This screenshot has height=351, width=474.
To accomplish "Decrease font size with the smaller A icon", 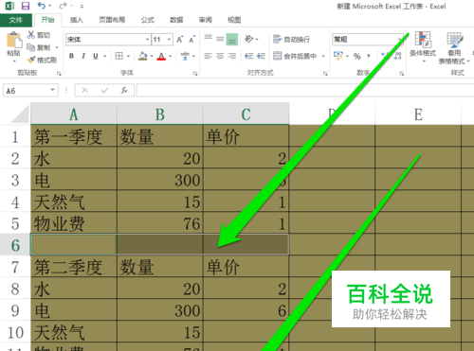I will click(191, 40).
